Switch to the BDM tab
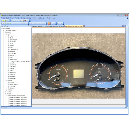This screenshot has height=129, width=129. 63,26
